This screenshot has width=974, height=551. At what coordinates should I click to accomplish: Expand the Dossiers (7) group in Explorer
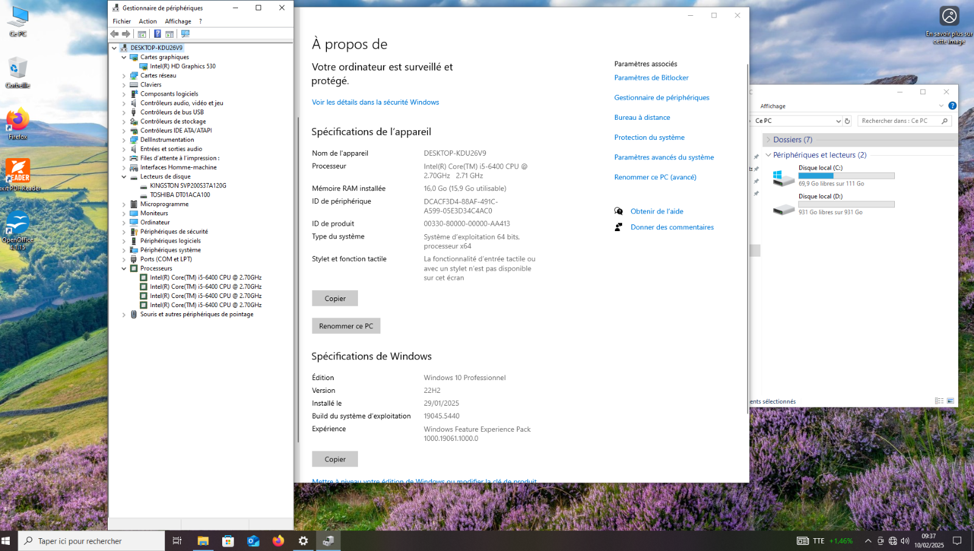tap(768, 140)
